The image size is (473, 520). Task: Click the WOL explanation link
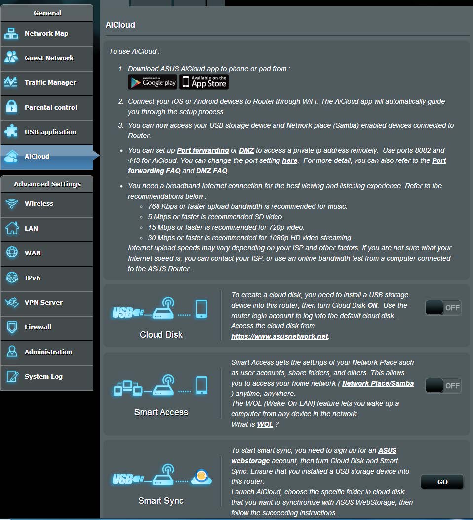pyautogui.click(x=265, y=425)
